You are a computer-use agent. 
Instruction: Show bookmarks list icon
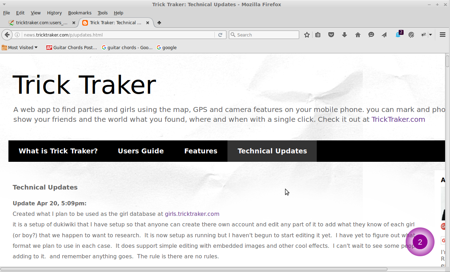(318, 35)
